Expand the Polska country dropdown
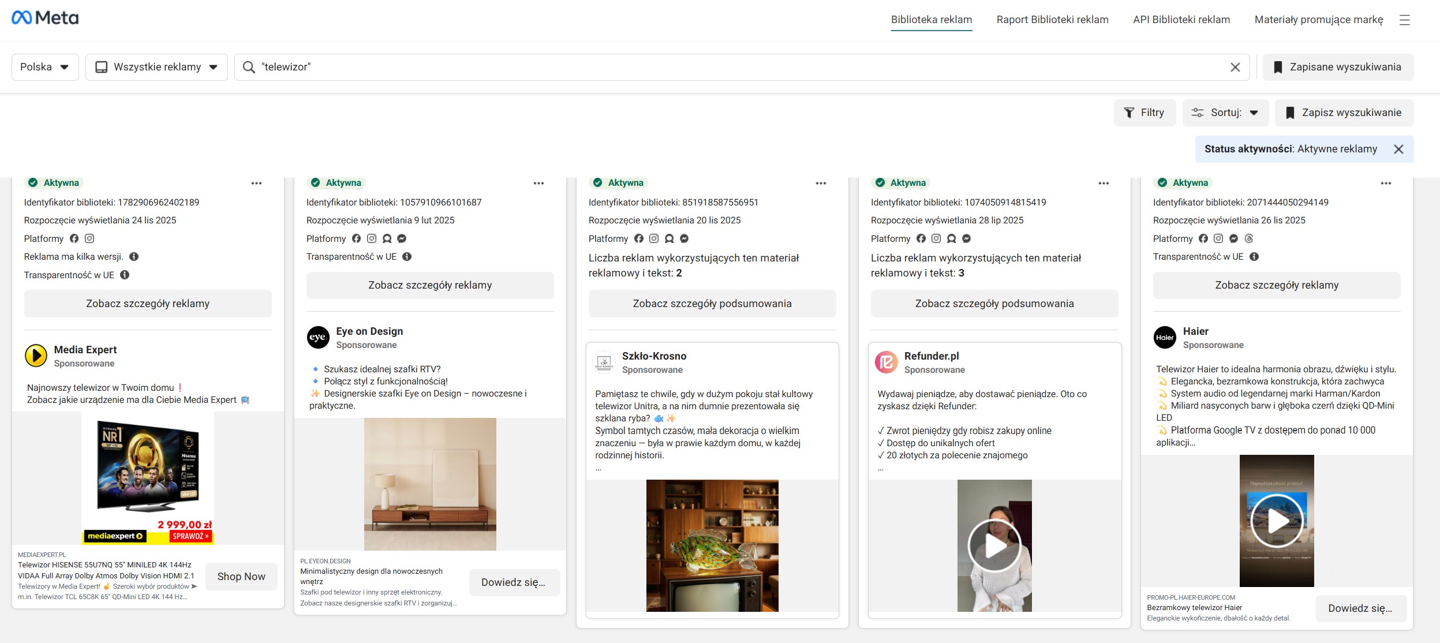Viewport: 1440px width, 643px height. pos(45,67)
